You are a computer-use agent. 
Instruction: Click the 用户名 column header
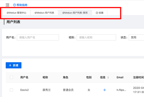24,77
